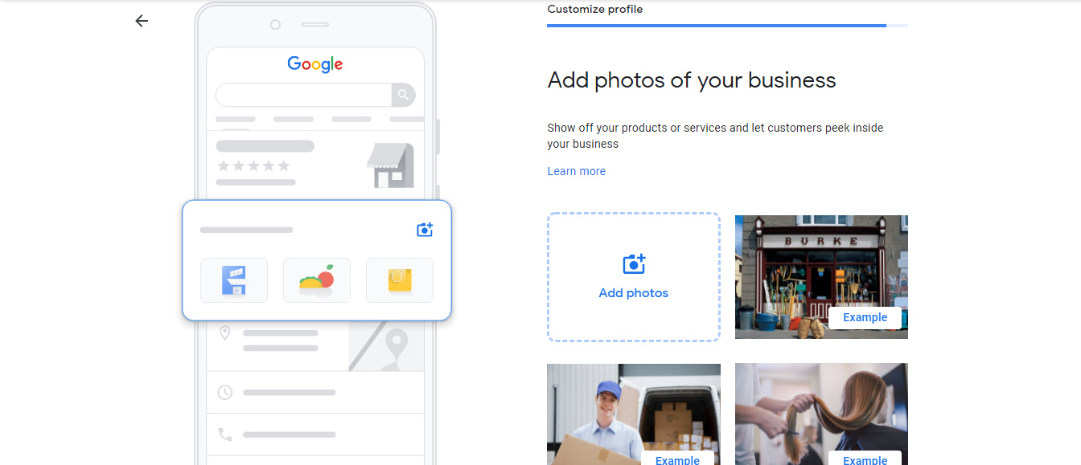The height and width of the screenshot is (465, 1081).
Task: Click the taco food photo icon
Action: point(316,280)
